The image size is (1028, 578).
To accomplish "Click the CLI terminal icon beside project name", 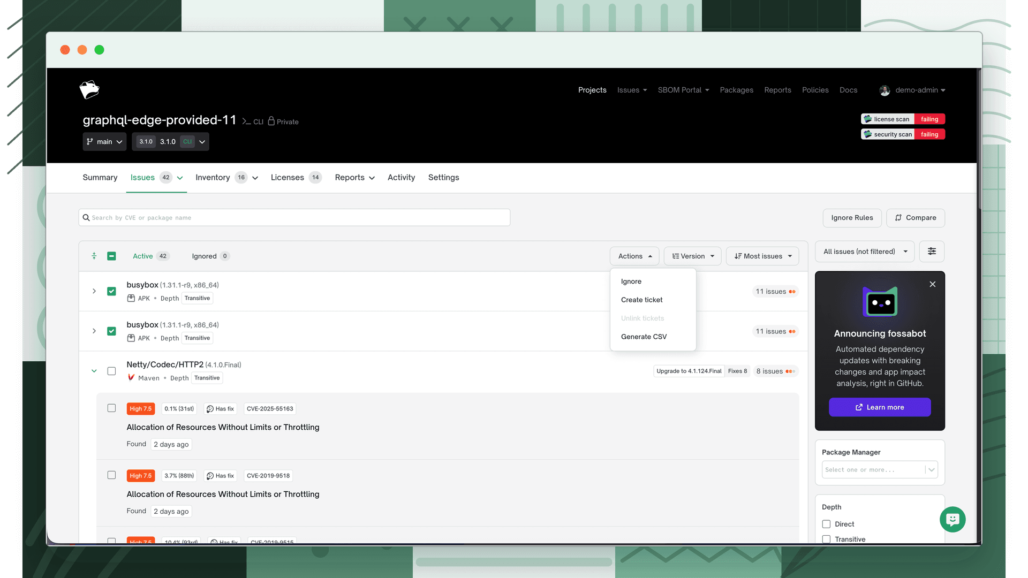I will tap(246, 121).
